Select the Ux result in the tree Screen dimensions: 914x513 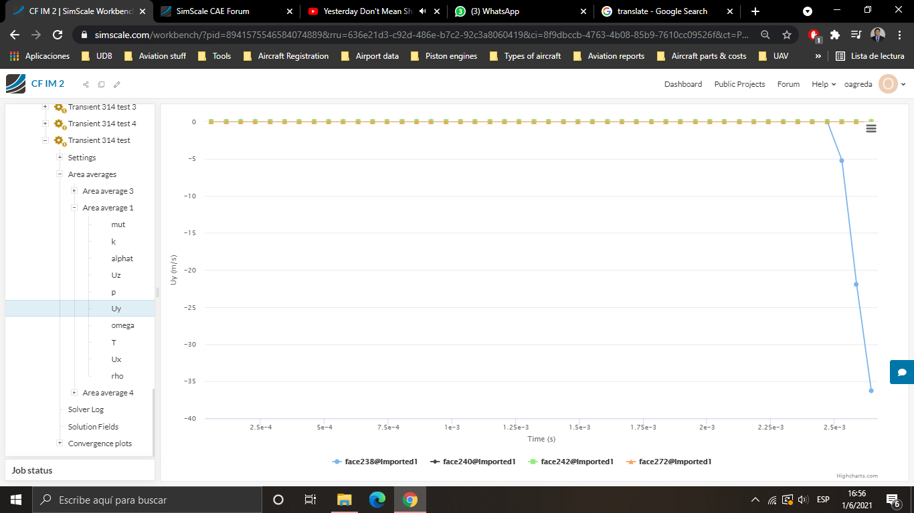tap(116, 359)
